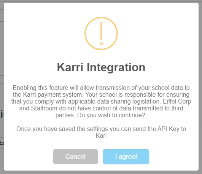Select the 'Do you wish to continue?' sentence

111,115
